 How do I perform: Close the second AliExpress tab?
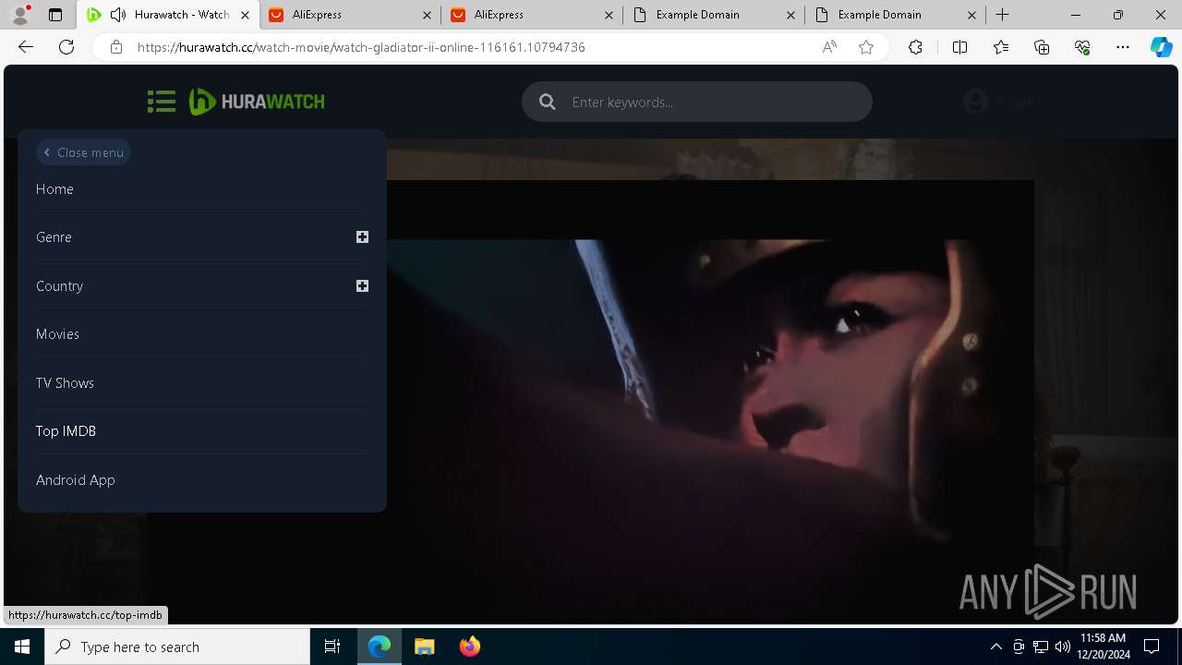pyautogui.click(x=609, y=15)
